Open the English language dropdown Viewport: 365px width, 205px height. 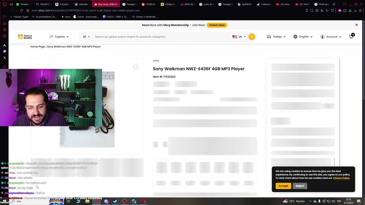tap(303, 37)
